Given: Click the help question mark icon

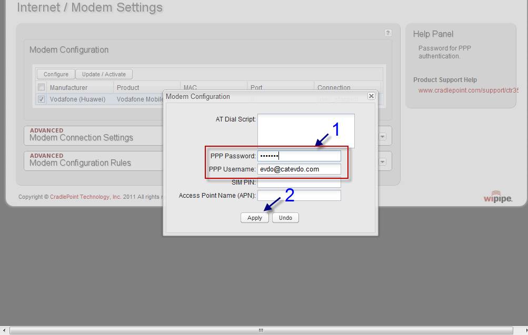Looking at the screenshot, I should [x=388, y=33].
